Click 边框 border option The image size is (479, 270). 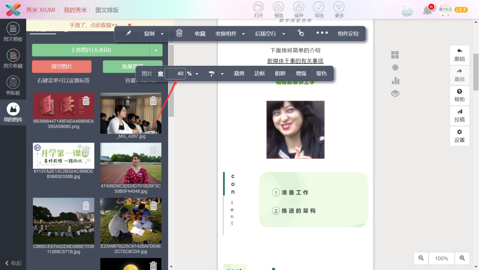coord(259,73)
